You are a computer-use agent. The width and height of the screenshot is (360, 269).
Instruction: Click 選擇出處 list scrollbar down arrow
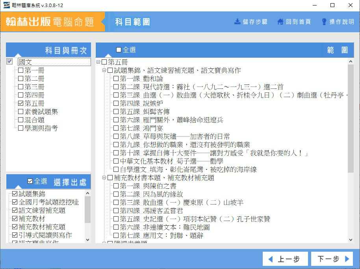tap(87, 240)
